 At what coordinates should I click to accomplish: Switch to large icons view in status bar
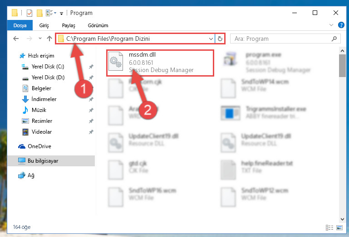339,227
